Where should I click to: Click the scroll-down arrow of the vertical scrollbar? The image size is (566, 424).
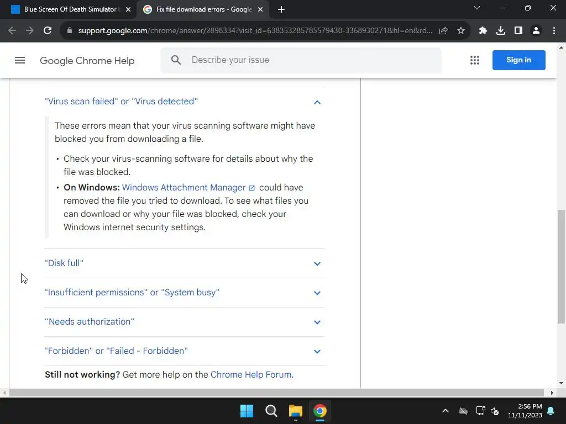[x=562, y=384]
